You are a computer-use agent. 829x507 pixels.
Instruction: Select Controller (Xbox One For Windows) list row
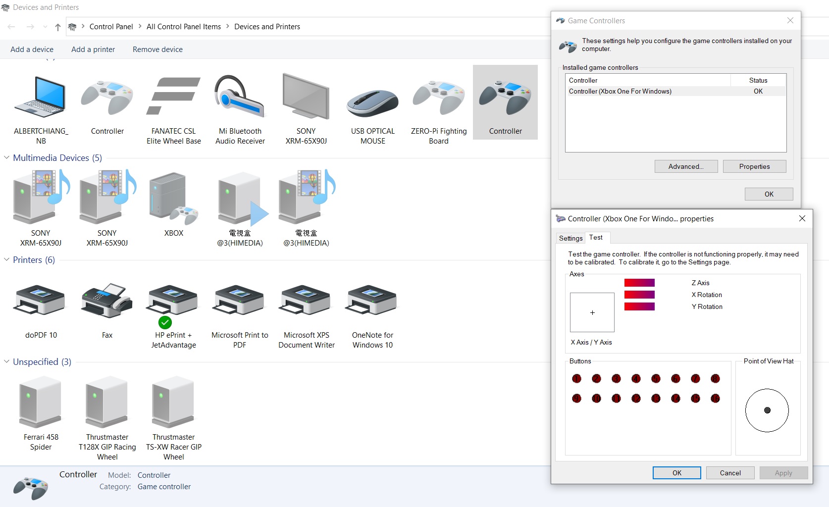(675, 91)
